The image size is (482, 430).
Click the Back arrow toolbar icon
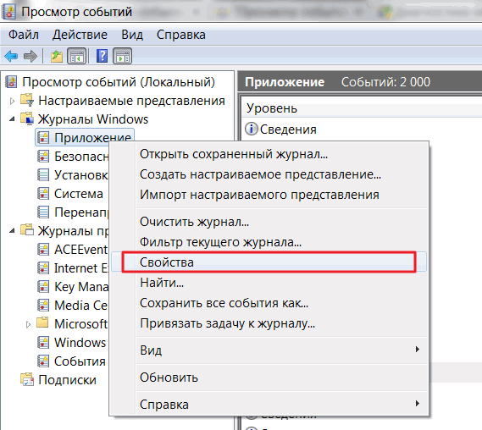(11, 56)
